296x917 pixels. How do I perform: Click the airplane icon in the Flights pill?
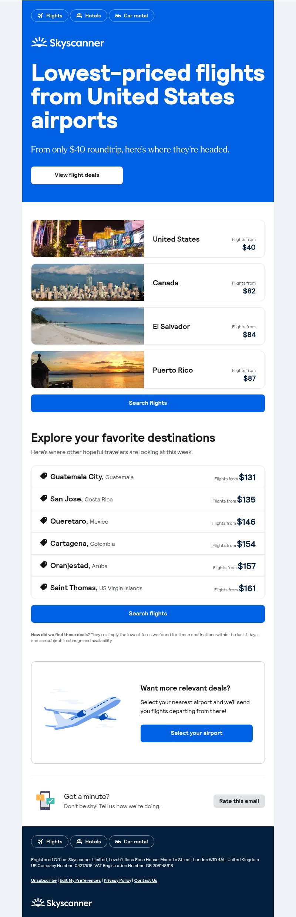pyautogui.click(x=40, y=16)
